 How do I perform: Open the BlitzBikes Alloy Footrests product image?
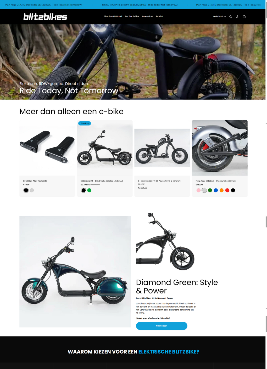pyautogui.click(x=47, y=148)
